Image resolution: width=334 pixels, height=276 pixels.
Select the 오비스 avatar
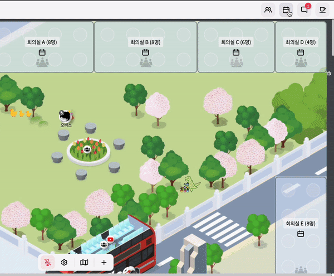click(66, 116)
